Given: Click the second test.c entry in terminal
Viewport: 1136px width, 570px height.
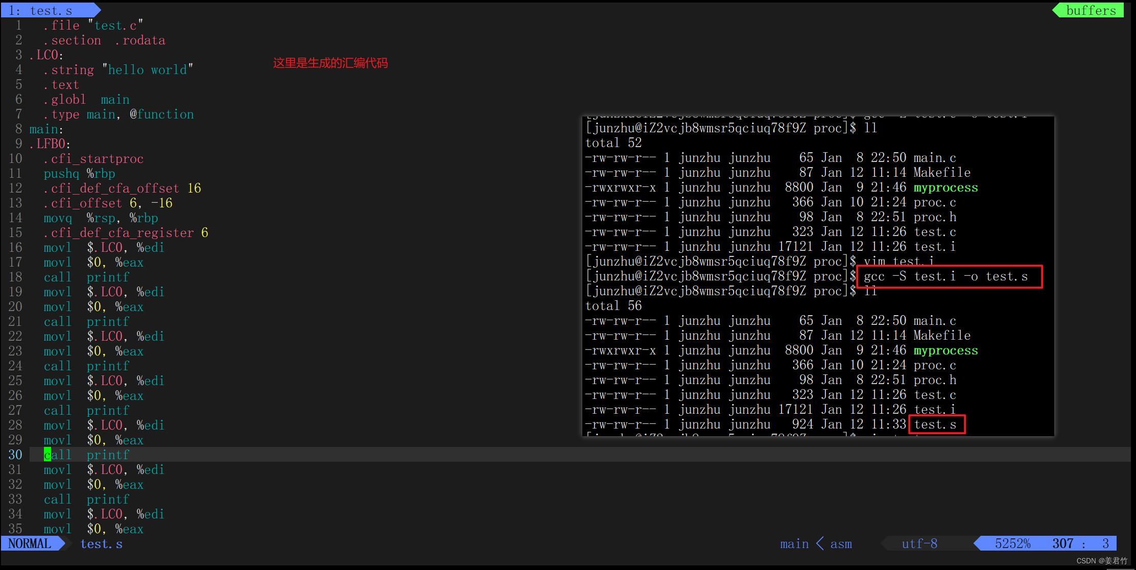Looking at the screenshot, I should click(x=935, y=395).
